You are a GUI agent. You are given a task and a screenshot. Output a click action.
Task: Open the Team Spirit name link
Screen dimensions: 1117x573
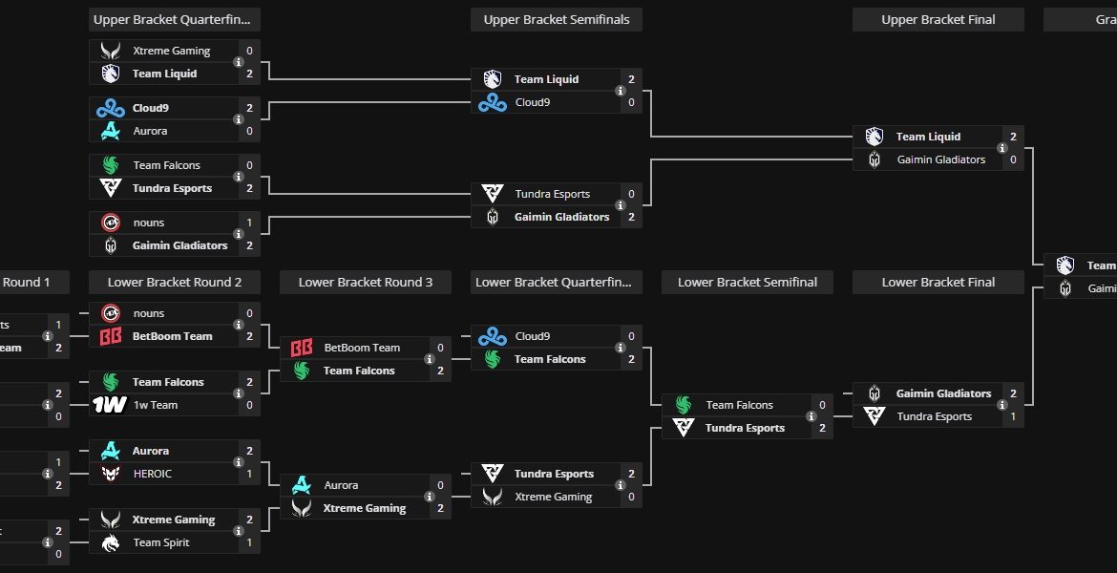[x=161, y=542]
